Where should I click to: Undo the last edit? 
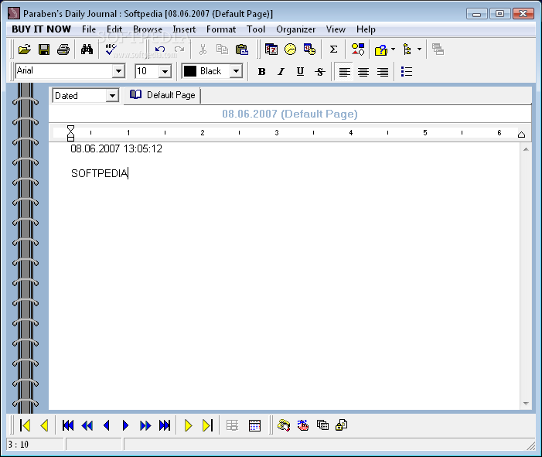click(160, 49)
